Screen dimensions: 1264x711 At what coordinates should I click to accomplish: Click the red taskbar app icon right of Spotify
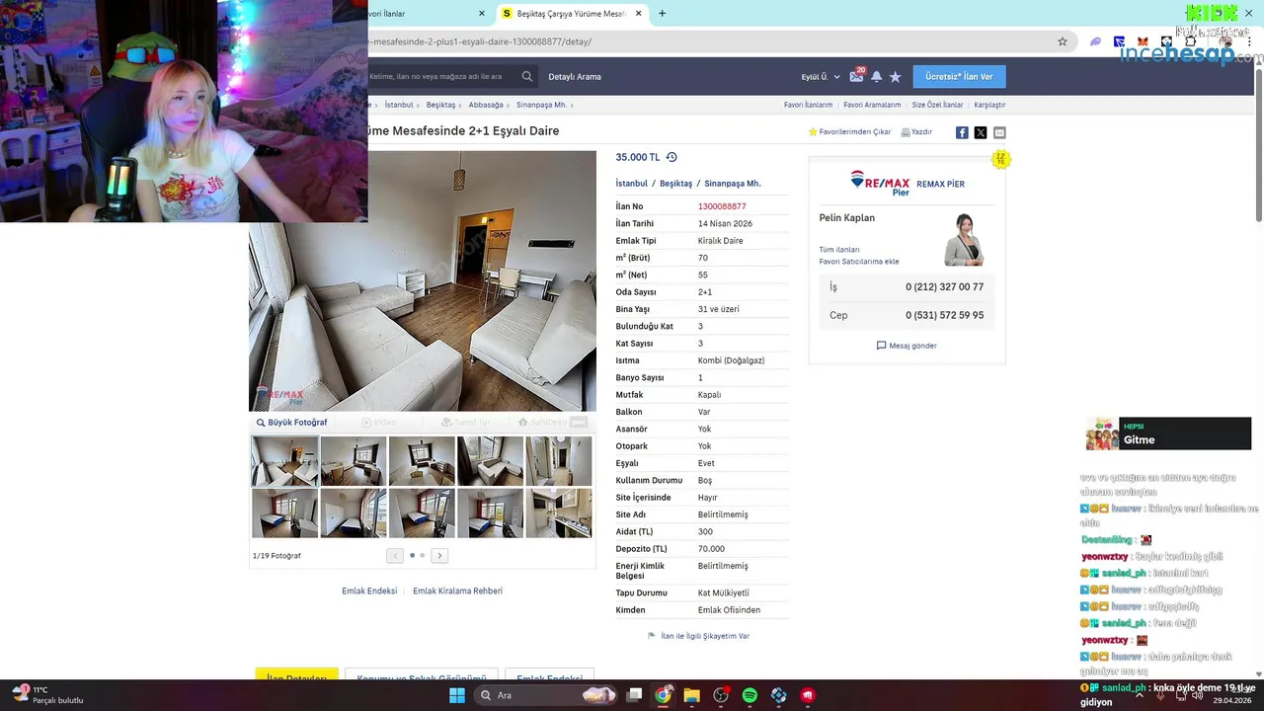808,695
